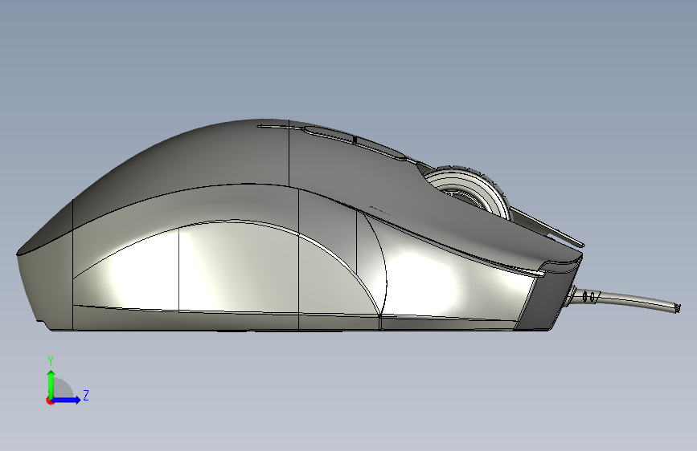Click the blue Z axis arrow
697x451 pixels.
(66, 400)
